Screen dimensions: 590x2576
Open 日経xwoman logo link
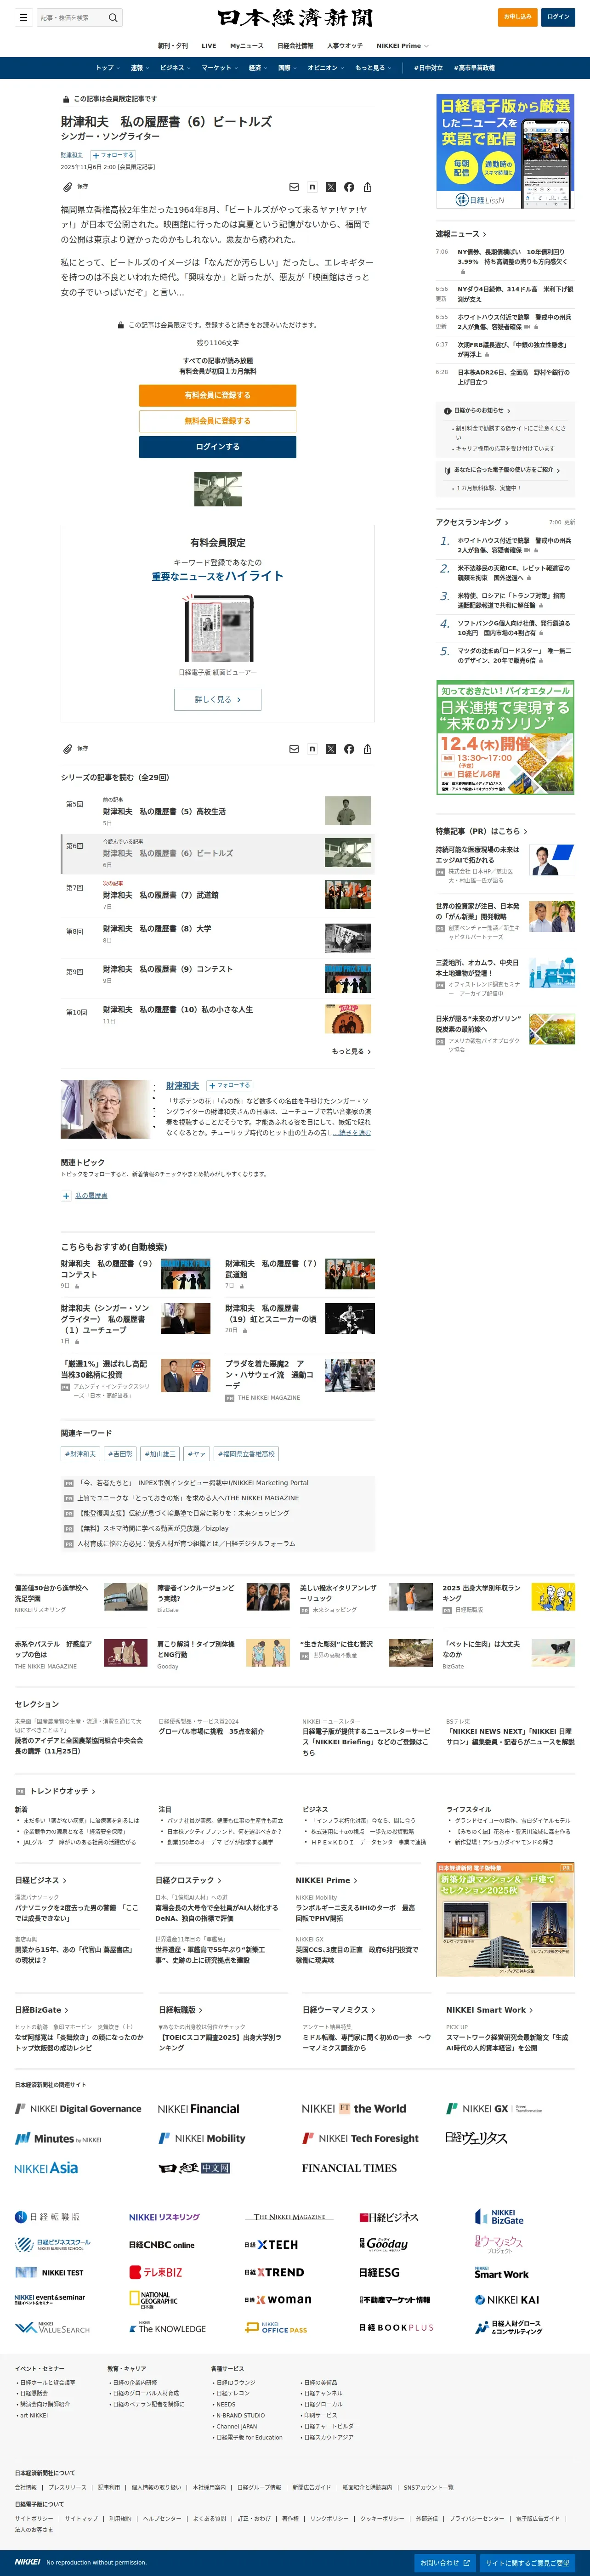[x=277, y=2300]
